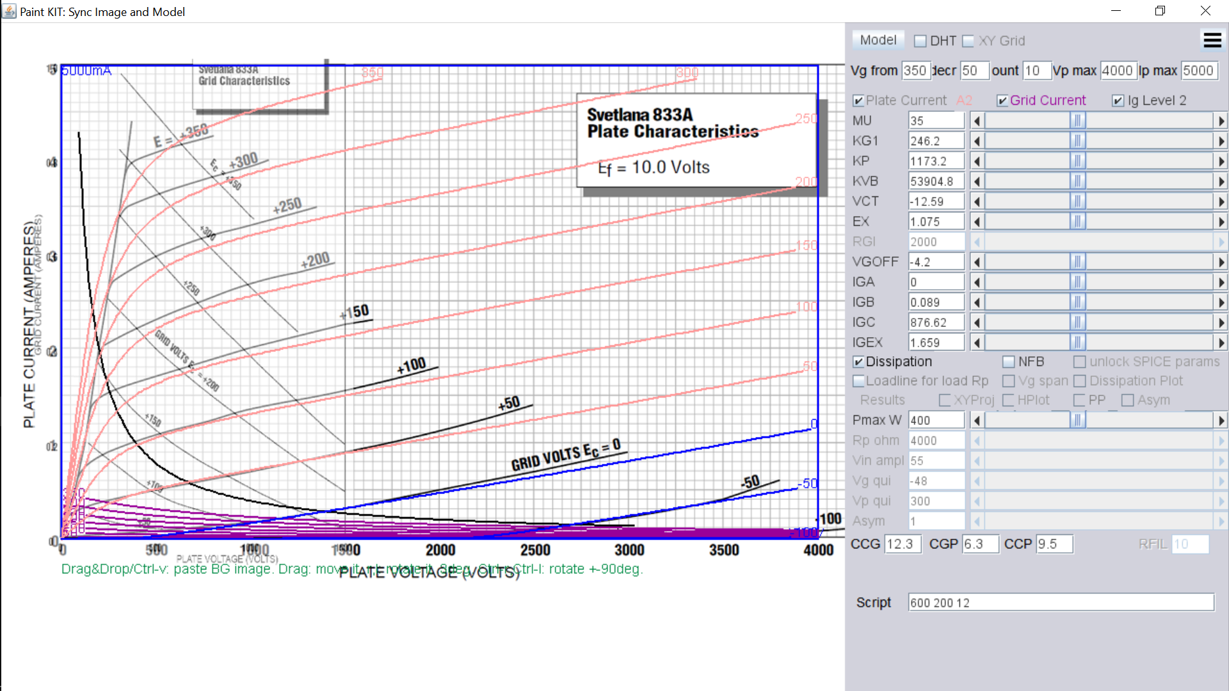Click the Model button
The image size is (1229, 691).
point(878,40)
